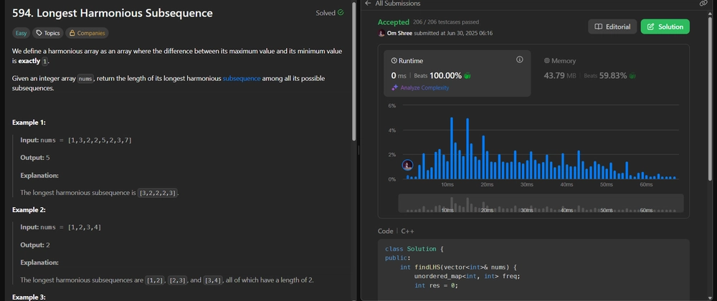Click the green badge after 59.83%
Screen dimensions: 717x301
[x=632, y=76]
